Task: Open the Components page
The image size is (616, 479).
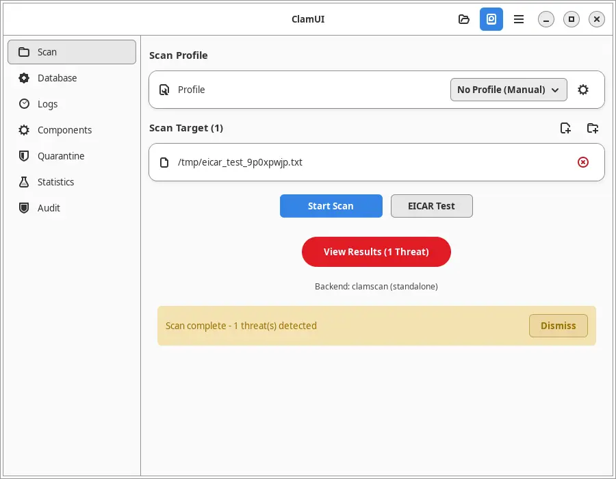Action: click(72, 130)
